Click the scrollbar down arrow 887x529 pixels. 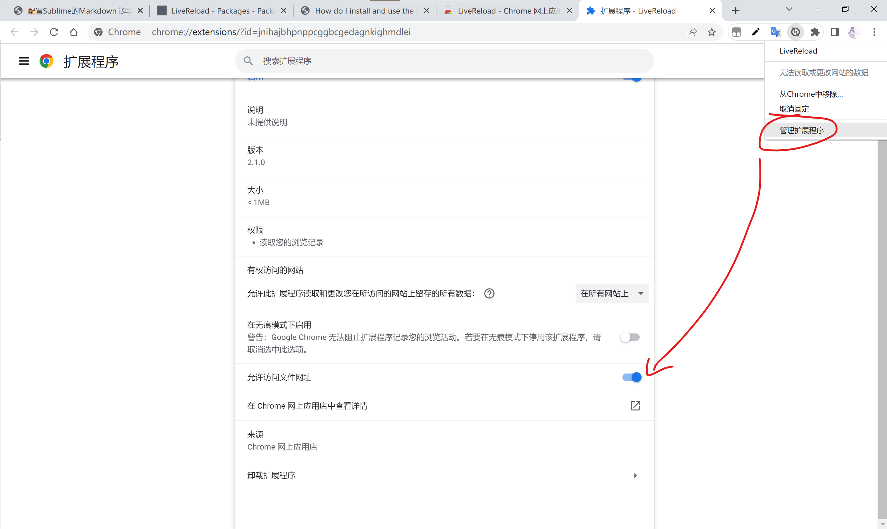point(882,524)
